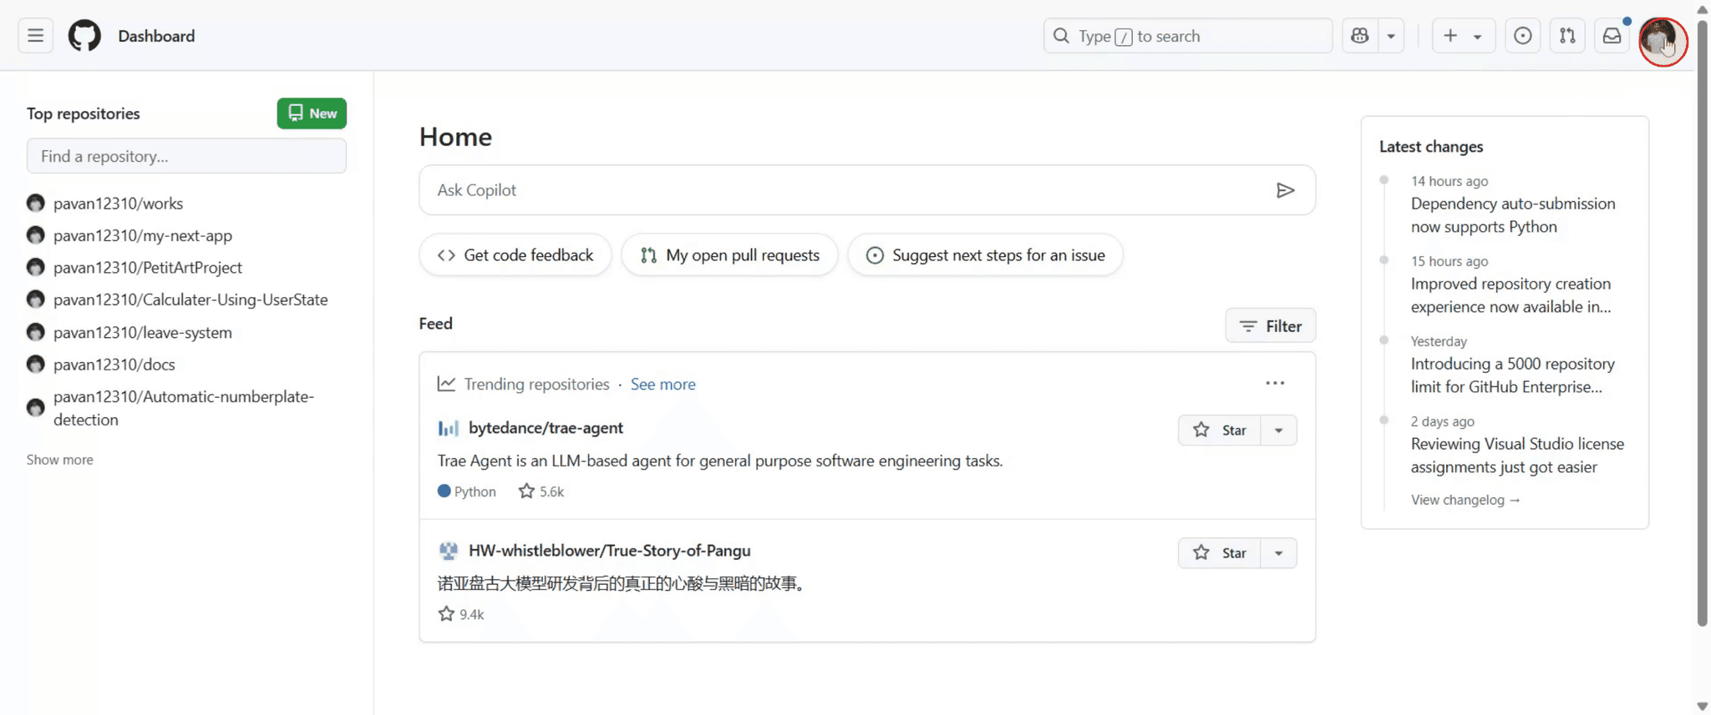Open the user profile avatar menu
This screenshot has width=1711, height=715.
click(x=1659, y=38)
